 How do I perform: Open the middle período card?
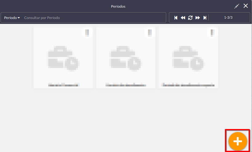tap(126, 58)
